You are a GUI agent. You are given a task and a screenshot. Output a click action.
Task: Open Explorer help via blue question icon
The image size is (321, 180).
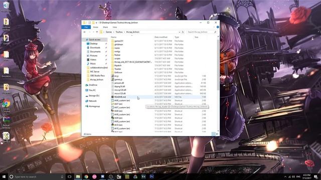tap(218, 27)
